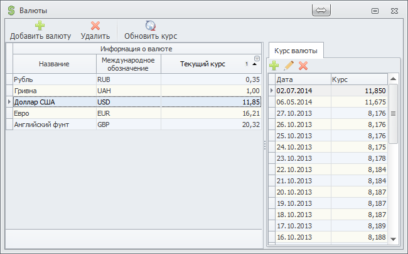Click the vertical splitter handle between the panels
This screenshot has height=254, width=408.
tap(264, 145)
